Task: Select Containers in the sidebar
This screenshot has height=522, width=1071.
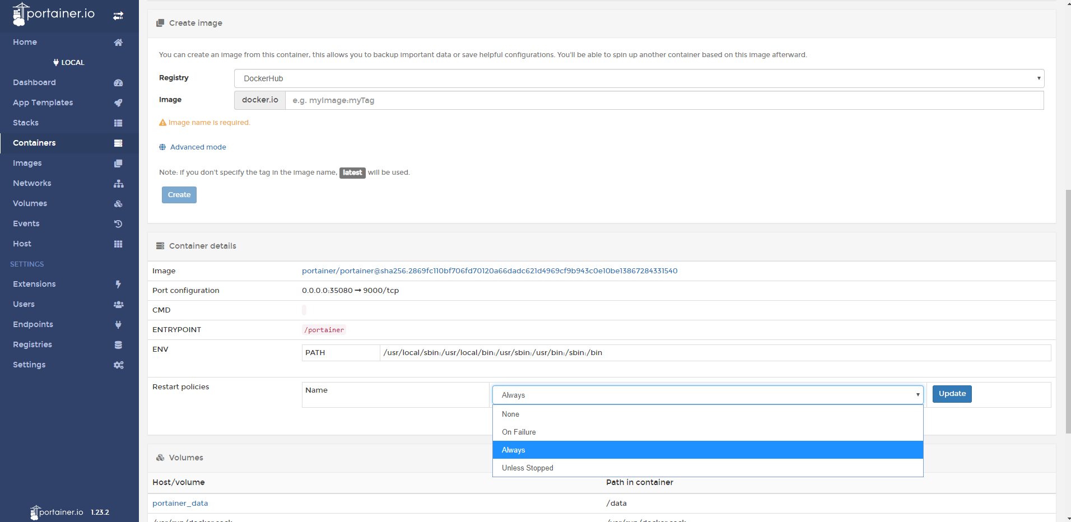Action: [34, 143]
